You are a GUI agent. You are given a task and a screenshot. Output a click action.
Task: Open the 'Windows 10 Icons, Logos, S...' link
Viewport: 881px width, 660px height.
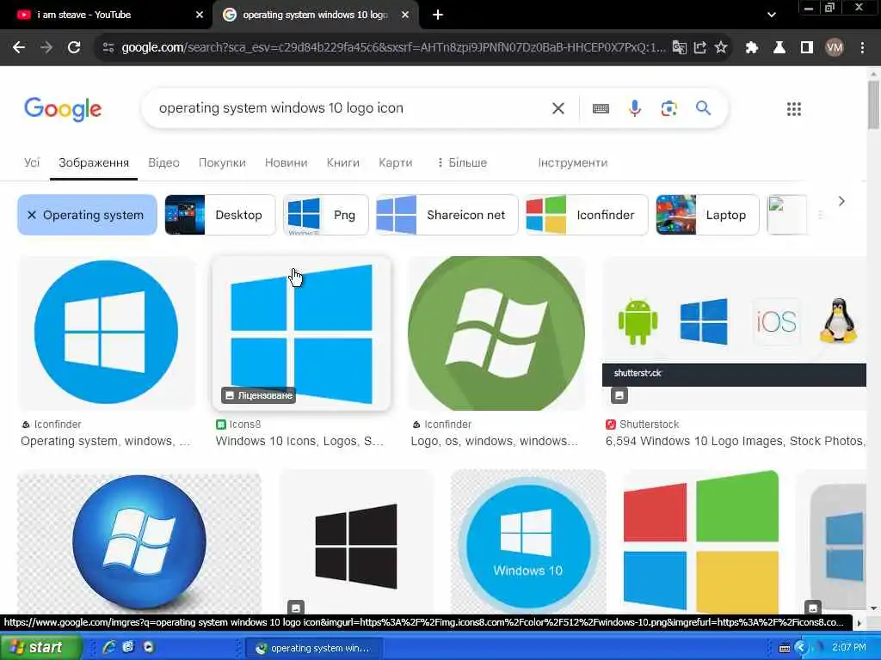299,441
